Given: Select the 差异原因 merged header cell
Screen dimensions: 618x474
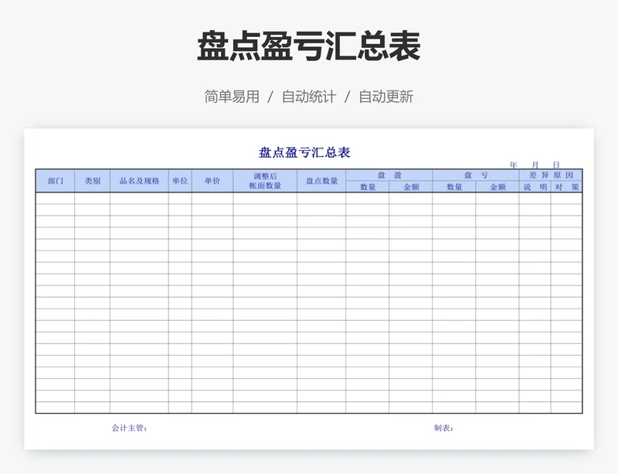Looking at the screenshot, I should pyautogui.click(x=551, y=176).
